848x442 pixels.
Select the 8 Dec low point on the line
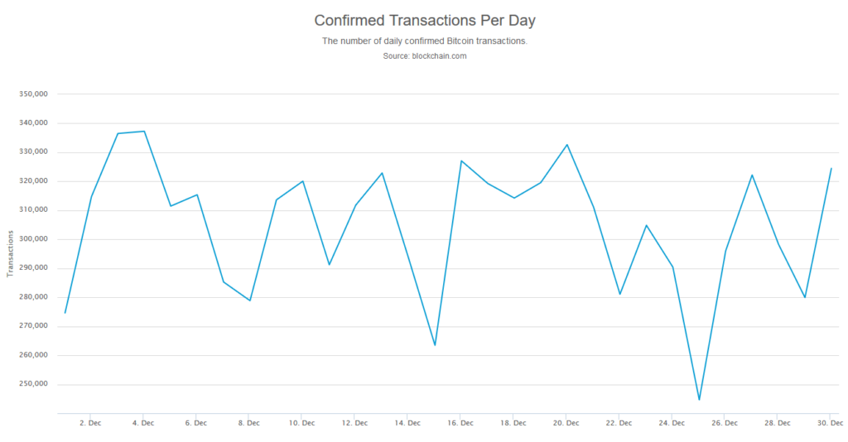click(250, 300)
